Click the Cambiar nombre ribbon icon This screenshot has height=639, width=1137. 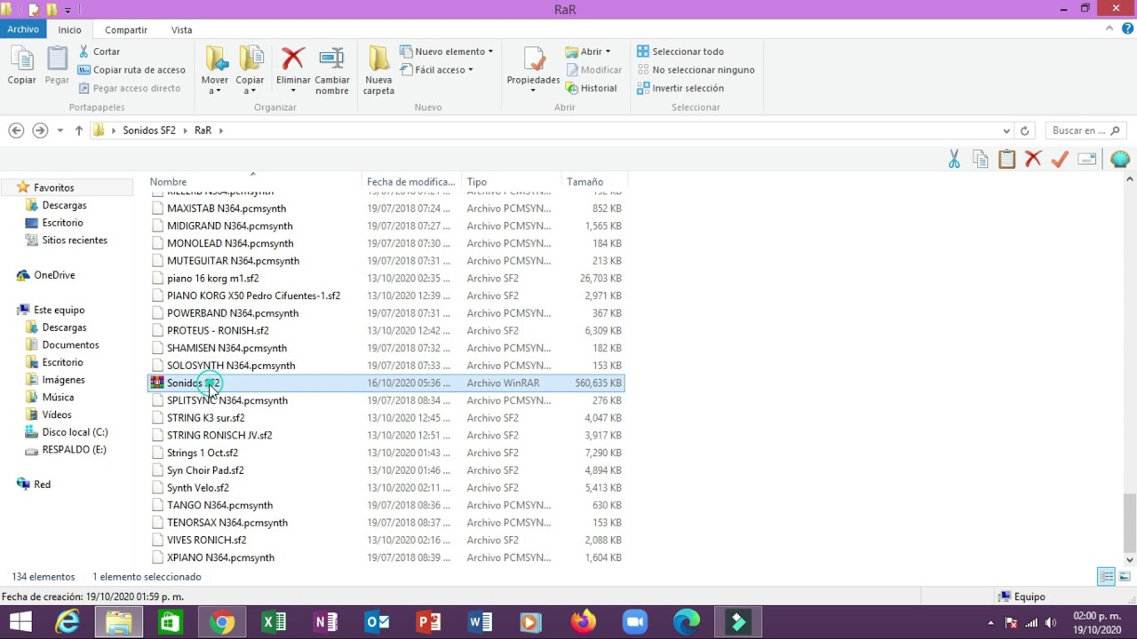(x=331, y=60)
